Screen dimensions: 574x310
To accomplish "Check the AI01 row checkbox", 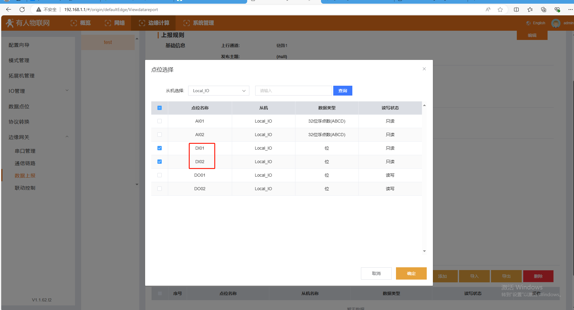I will pos(160,121).
